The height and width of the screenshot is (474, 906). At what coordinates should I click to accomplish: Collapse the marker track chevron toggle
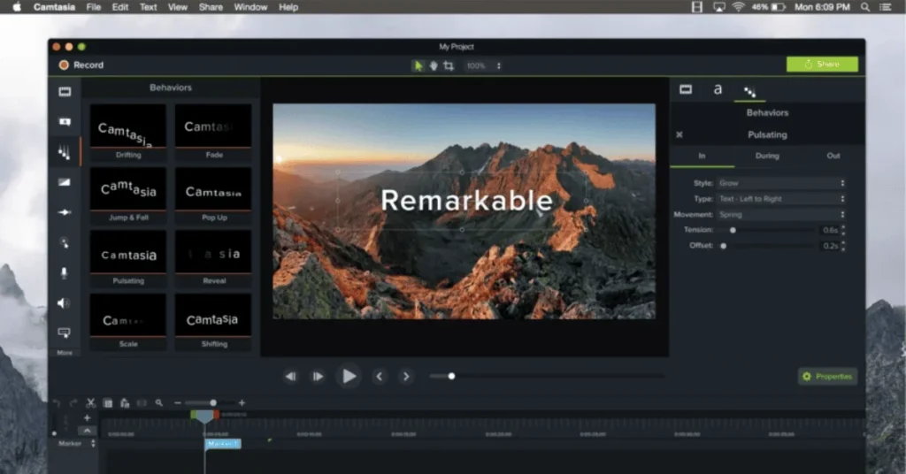(88, 431)
